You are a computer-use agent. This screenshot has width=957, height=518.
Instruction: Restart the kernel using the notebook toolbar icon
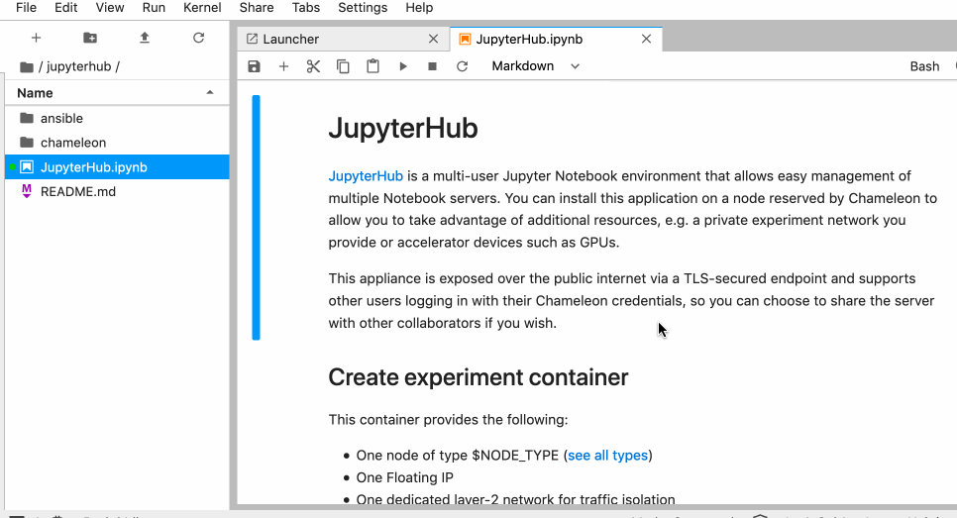pyautogui.click(x=462, y=66)
